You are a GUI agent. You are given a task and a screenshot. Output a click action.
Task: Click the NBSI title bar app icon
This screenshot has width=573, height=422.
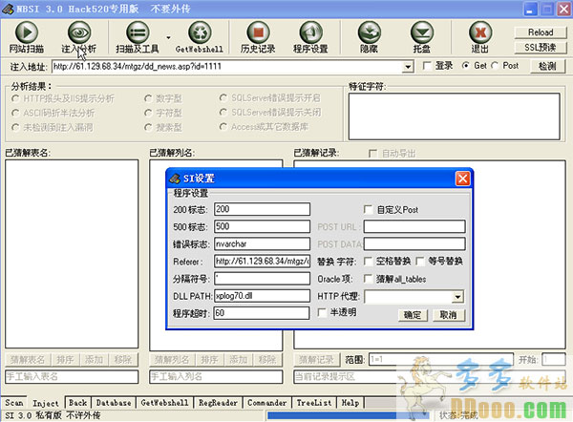tap(8, 9)
